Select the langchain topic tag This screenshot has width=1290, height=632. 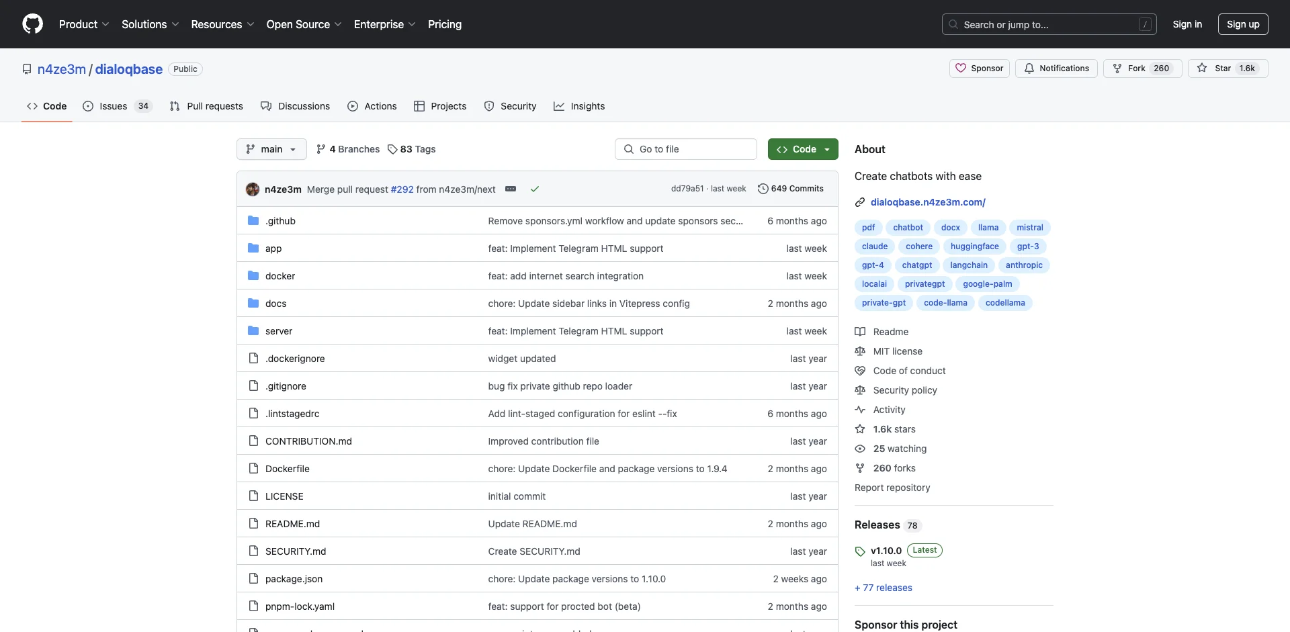click(x=968, y=265)
